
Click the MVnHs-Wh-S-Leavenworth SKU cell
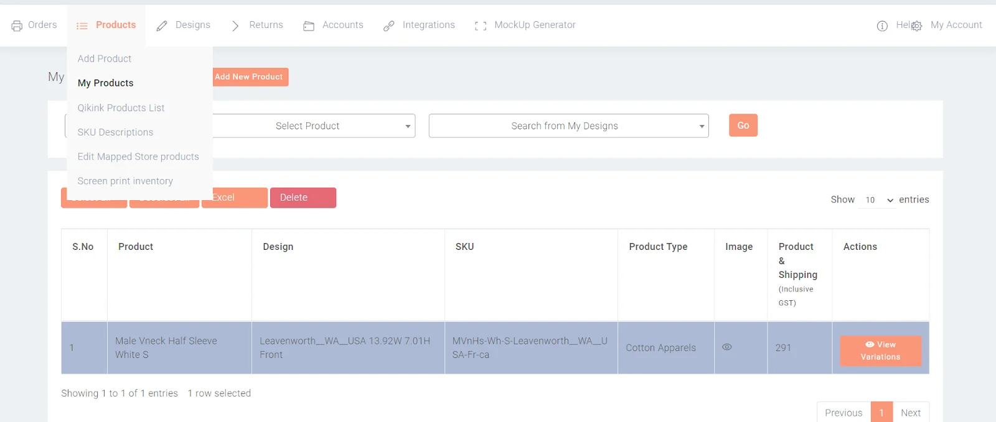point(531,347)
